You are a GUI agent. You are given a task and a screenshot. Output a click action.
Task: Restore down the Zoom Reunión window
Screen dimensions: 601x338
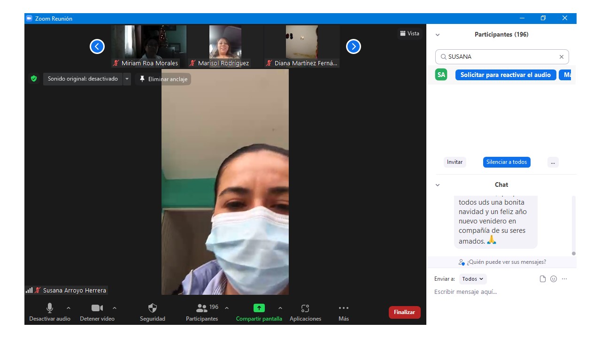pos(543,18)
